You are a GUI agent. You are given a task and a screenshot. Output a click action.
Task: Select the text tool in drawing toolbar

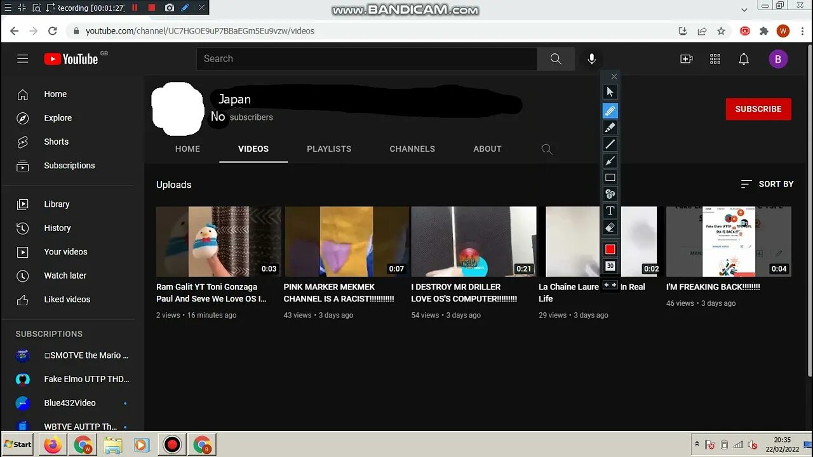click(x=610, y=211)
